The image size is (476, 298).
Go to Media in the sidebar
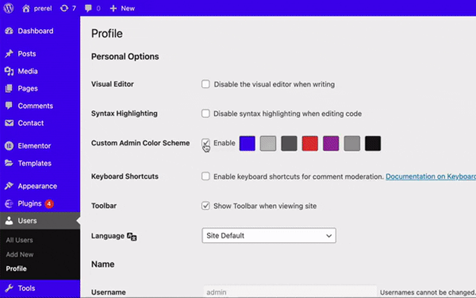[28, 71]
